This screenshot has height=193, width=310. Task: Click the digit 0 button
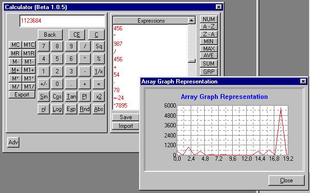click(x=57, y=84)
